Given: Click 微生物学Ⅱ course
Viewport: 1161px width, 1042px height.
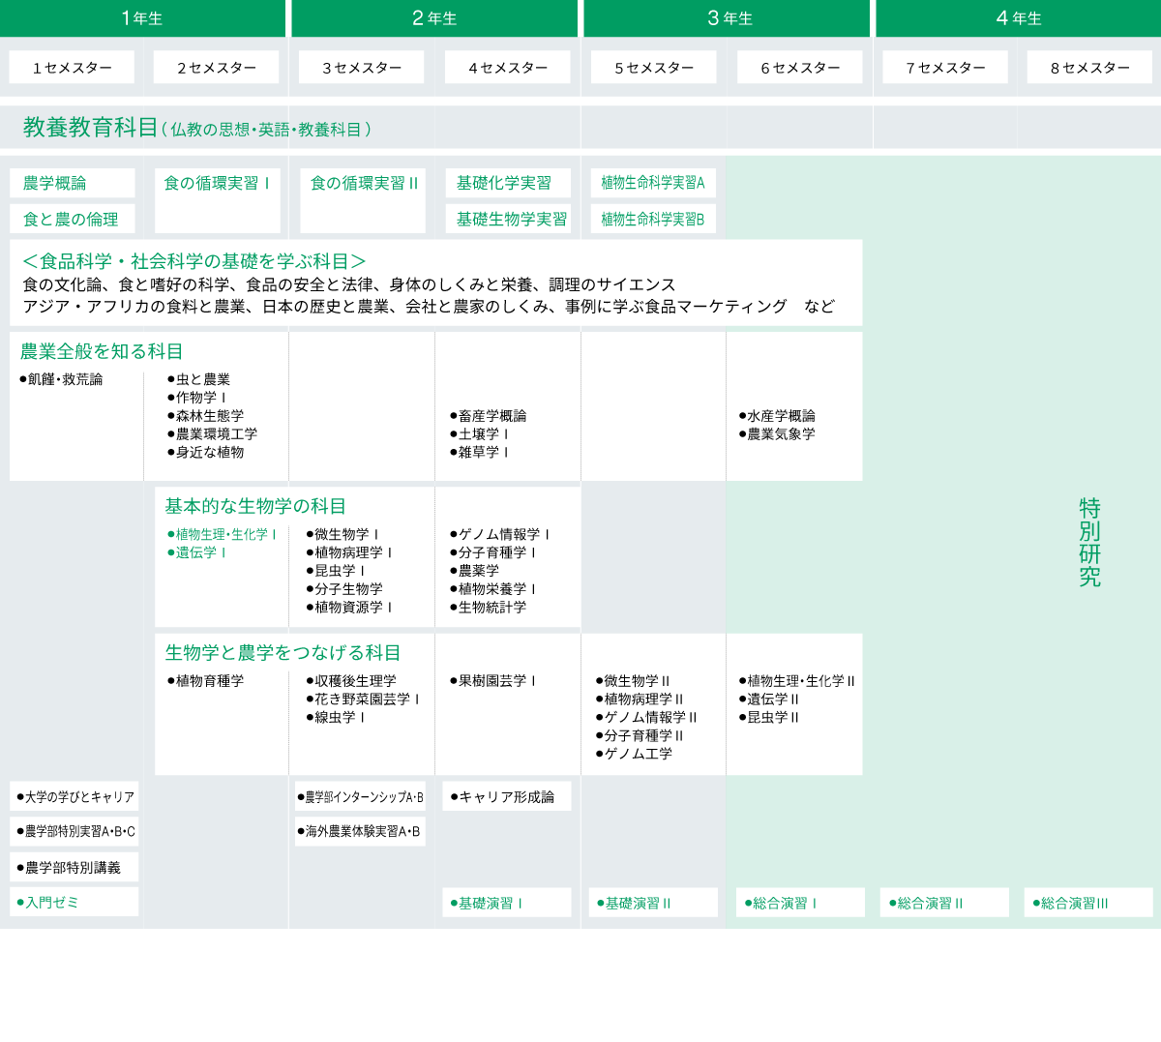Looking at the screenshot, I should [x=633, y=681].
